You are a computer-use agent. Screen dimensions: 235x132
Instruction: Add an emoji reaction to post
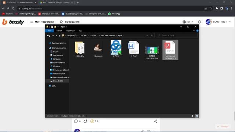pyautogui.click(x=85, y=121)
